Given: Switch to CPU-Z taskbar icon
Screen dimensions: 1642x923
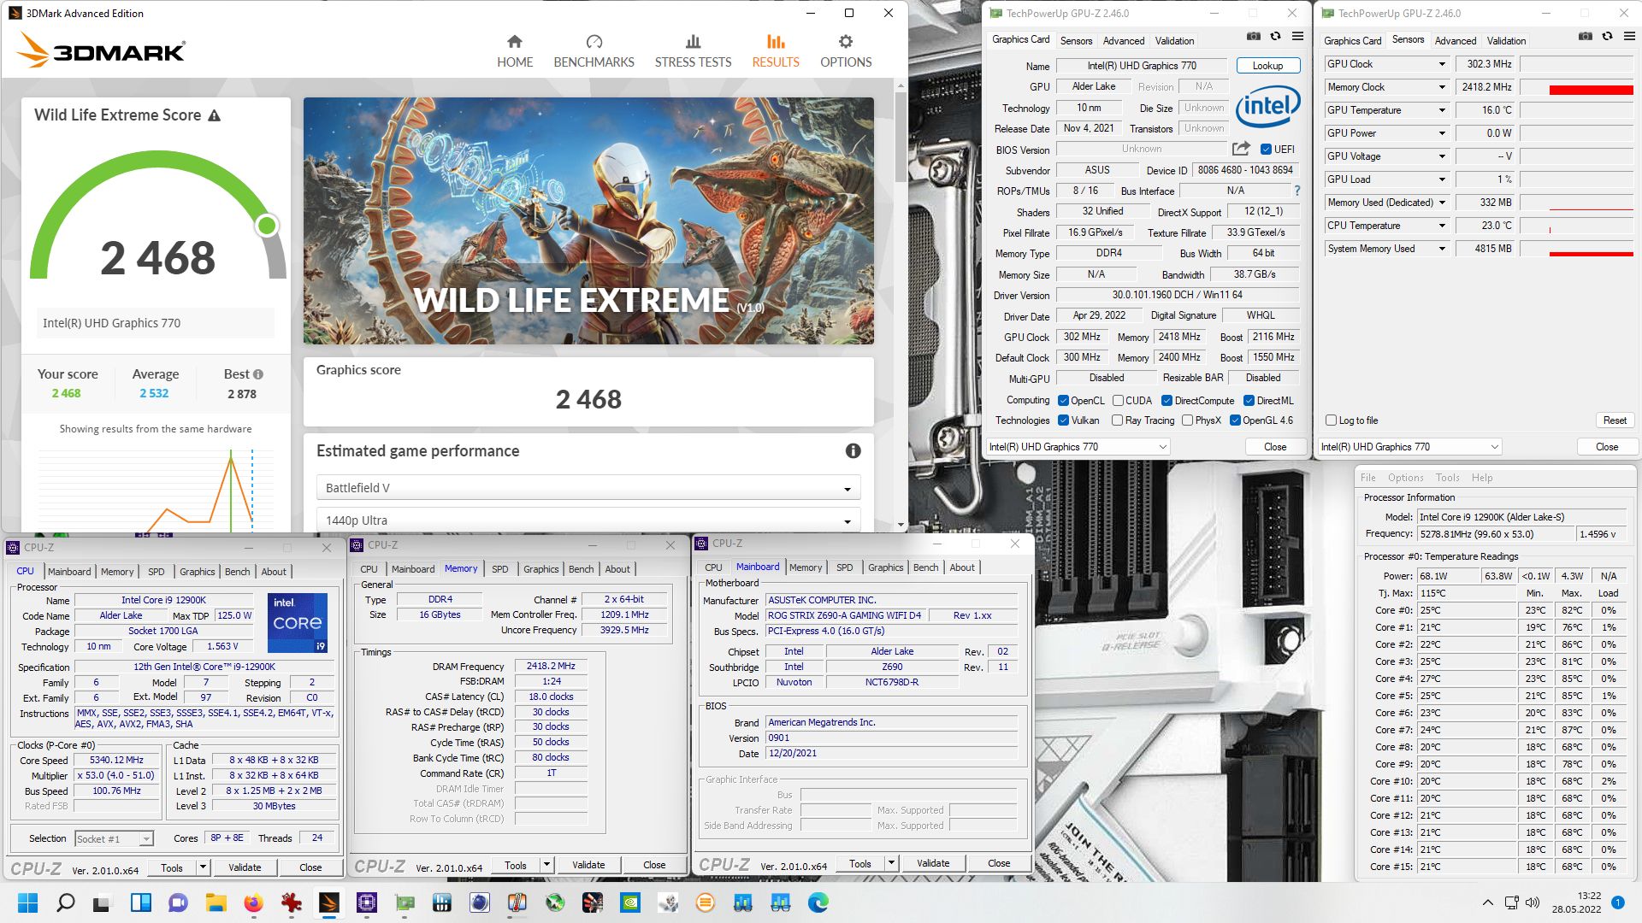Looking at the screenshot, I should coord(366,902).
